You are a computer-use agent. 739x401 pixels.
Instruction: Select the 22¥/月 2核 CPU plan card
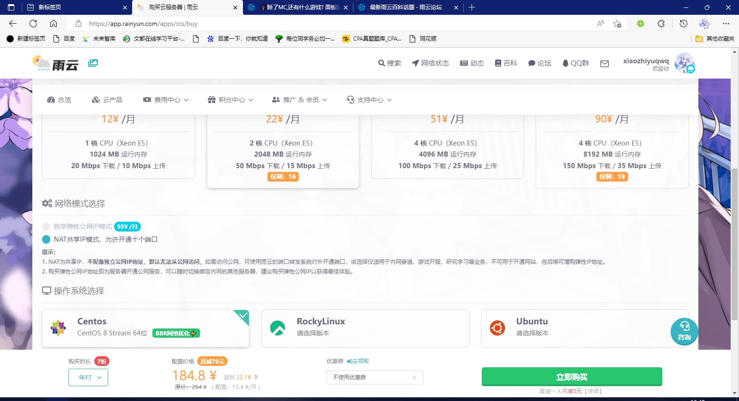click(283, 151)
